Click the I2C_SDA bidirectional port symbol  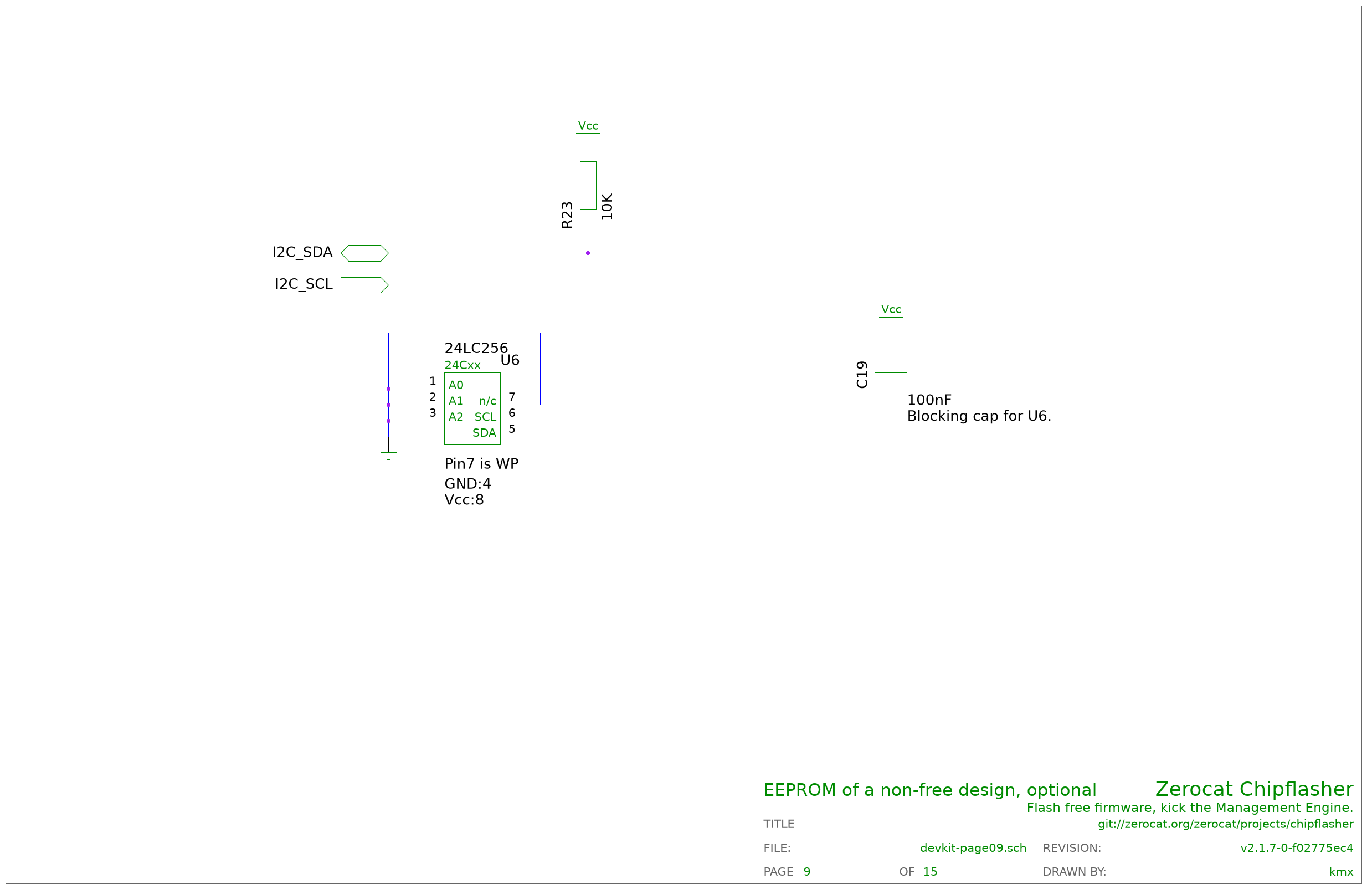tap(364, 253)
